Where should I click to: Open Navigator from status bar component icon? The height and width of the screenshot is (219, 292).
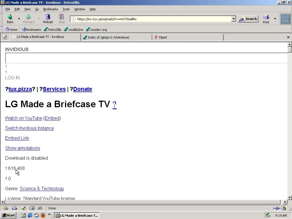[5, 208]
